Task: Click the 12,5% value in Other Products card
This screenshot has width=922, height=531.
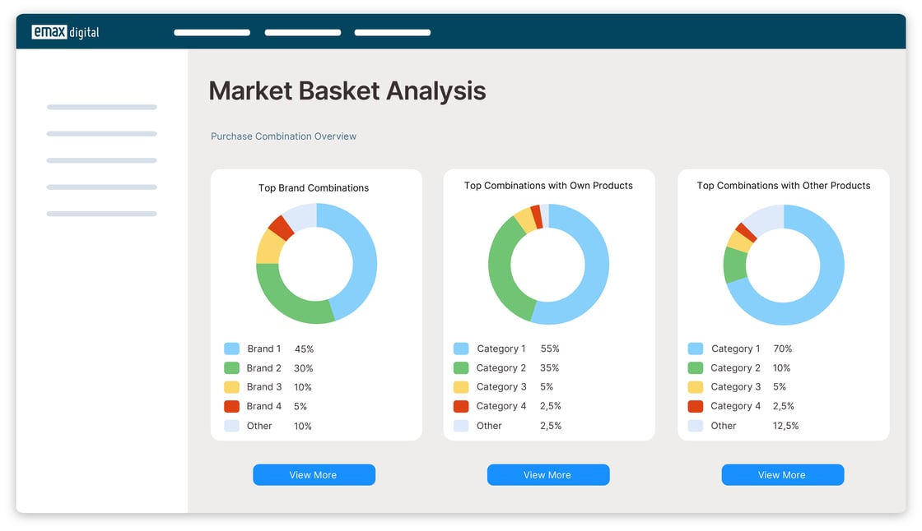Action: click(x=785, y=426)
